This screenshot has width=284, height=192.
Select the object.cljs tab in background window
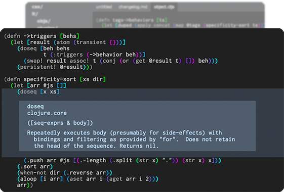[x=164, y=7]
